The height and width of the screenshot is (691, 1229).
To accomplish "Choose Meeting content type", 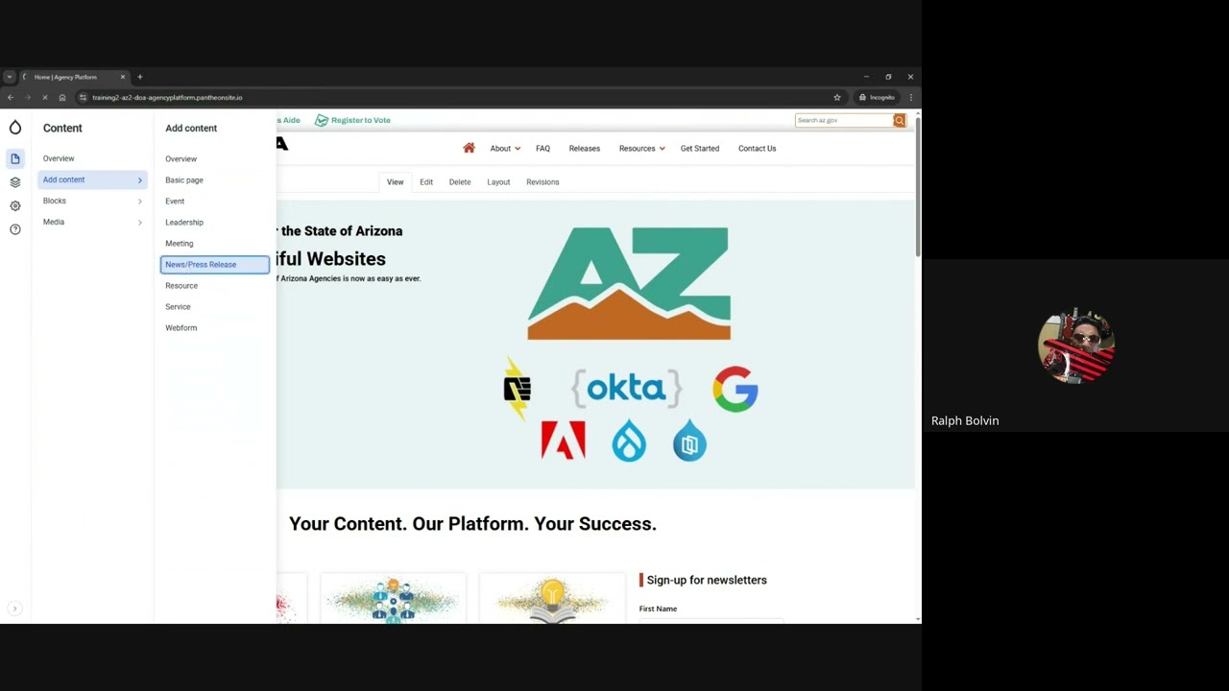I will coord(180,244).
